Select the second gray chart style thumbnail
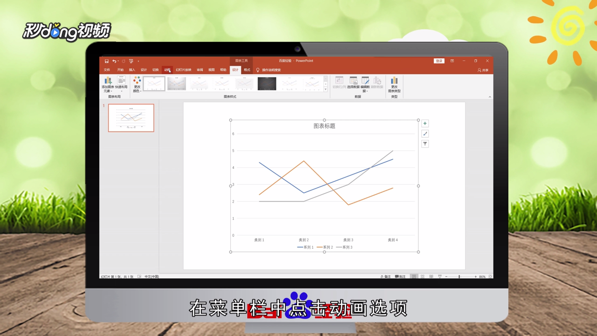The height and width of the screenshot is (336, 597). 177,84
